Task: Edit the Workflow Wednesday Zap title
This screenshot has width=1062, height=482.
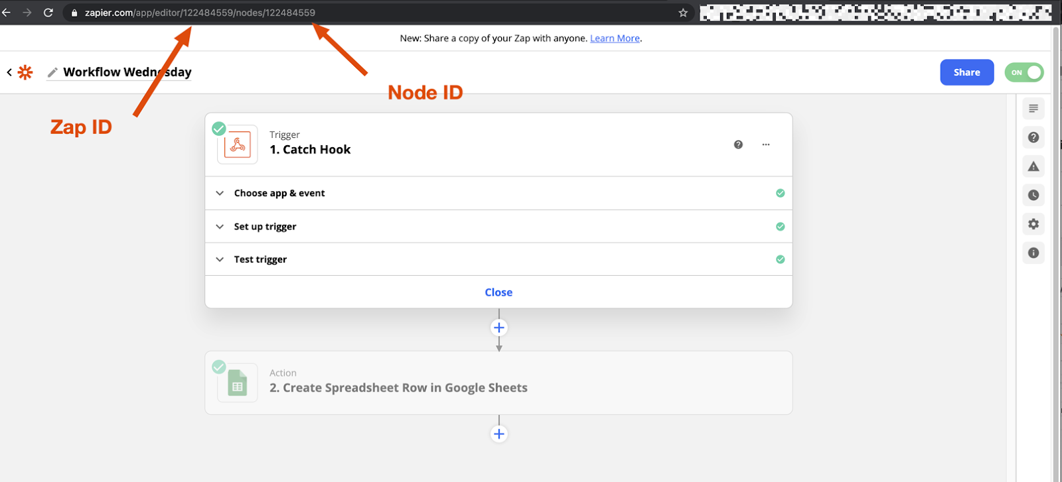Action: point(127,72)
